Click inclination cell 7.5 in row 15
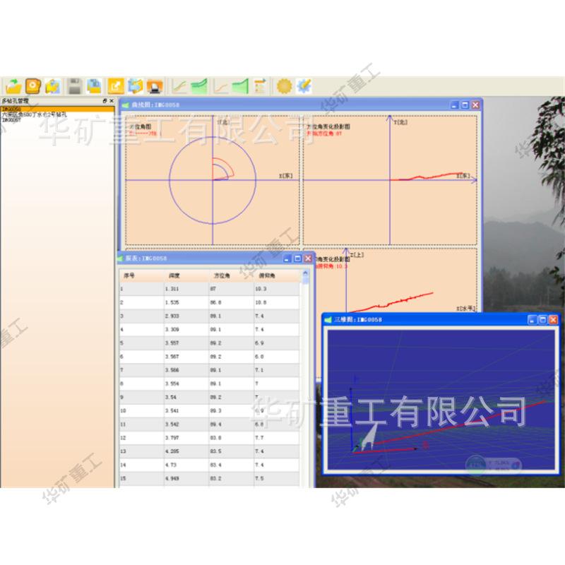Screen dimensions: 565x565 276,479
